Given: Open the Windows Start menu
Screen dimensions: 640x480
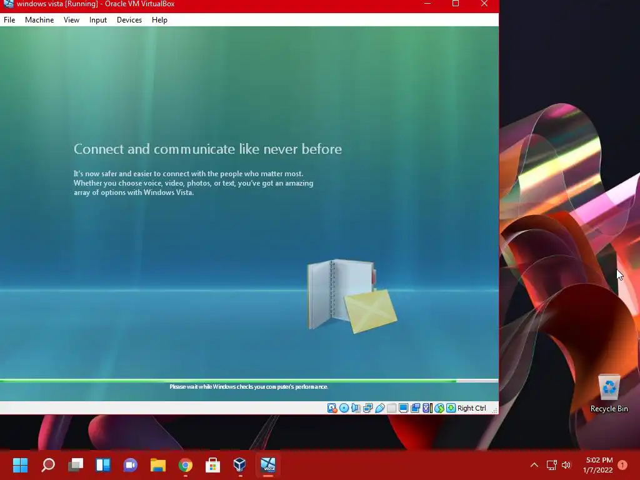Looking at the screenshot, I should 20,465.
